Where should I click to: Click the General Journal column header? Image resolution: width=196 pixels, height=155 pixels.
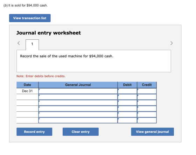[78, 85]
